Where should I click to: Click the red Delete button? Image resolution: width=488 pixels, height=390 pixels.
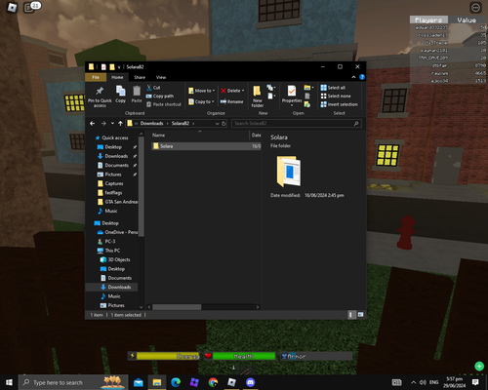click(232, 91)
